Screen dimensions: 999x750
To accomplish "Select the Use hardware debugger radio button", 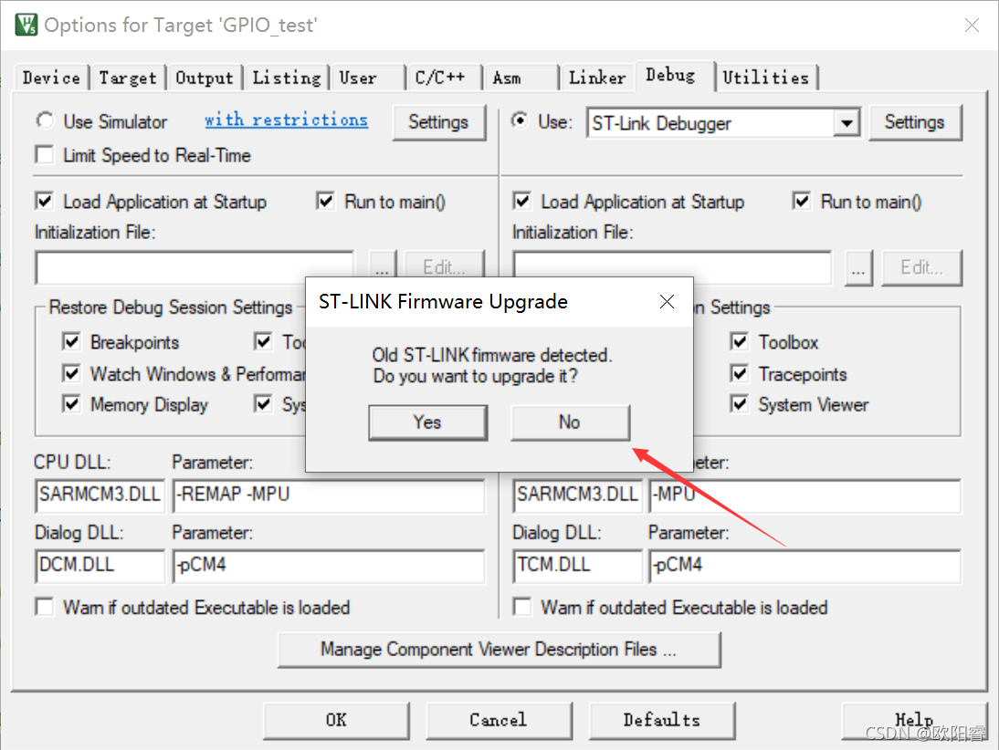I will [520, 120].
